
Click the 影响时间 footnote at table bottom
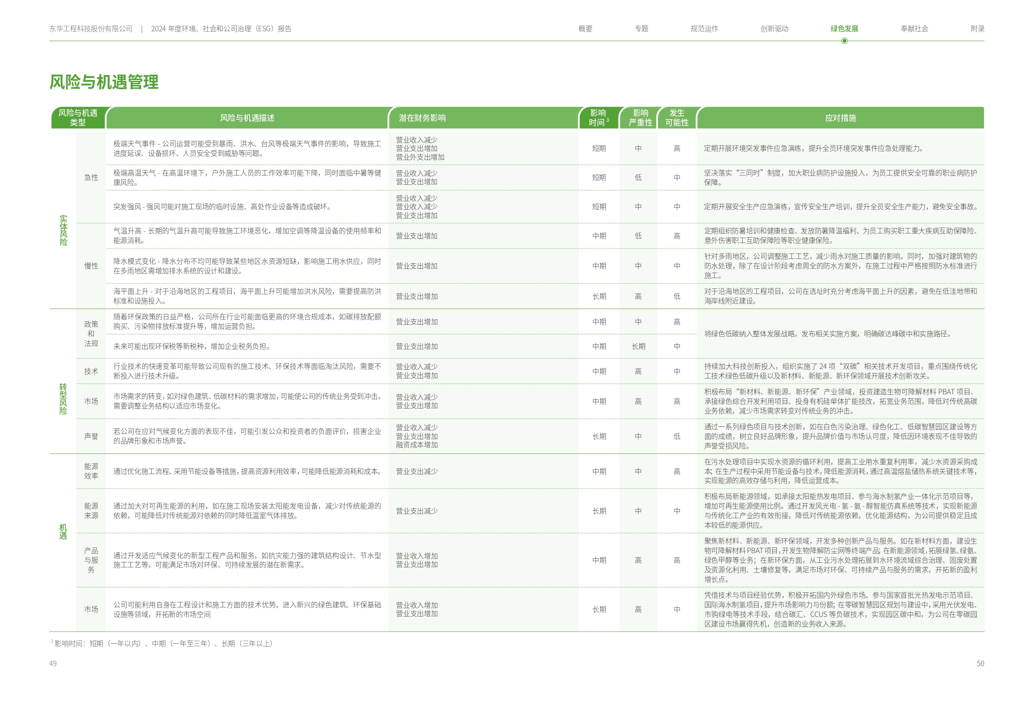[163, 643]
